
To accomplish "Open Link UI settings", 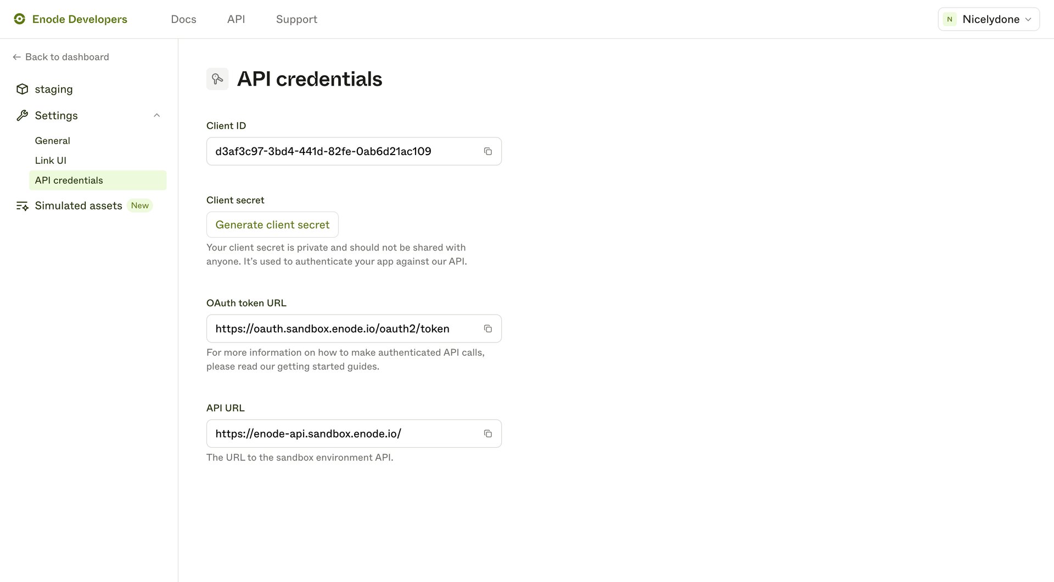I will (x=51, y=160).
